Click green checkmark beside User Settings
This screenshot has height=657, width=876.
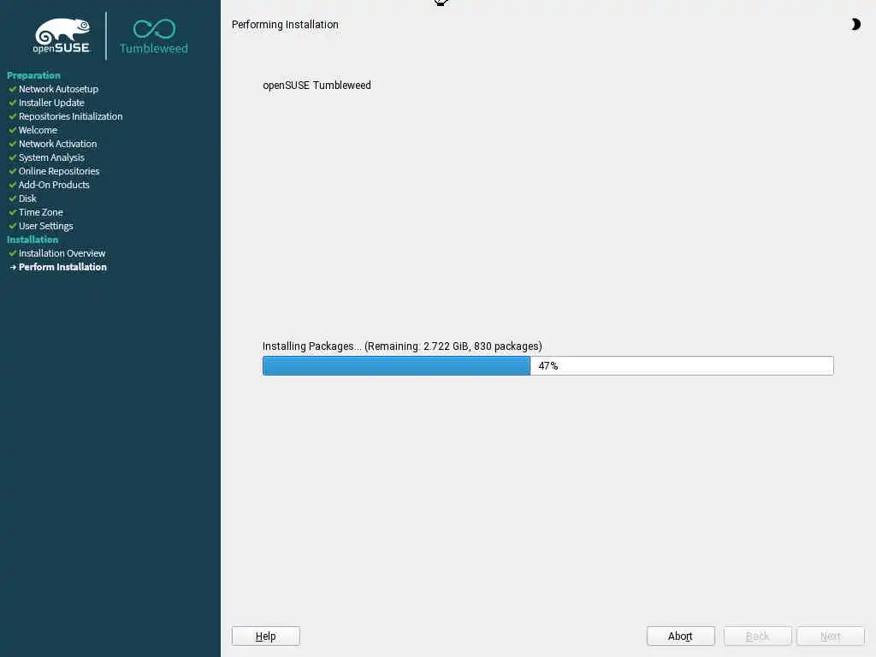click(12, 226)
